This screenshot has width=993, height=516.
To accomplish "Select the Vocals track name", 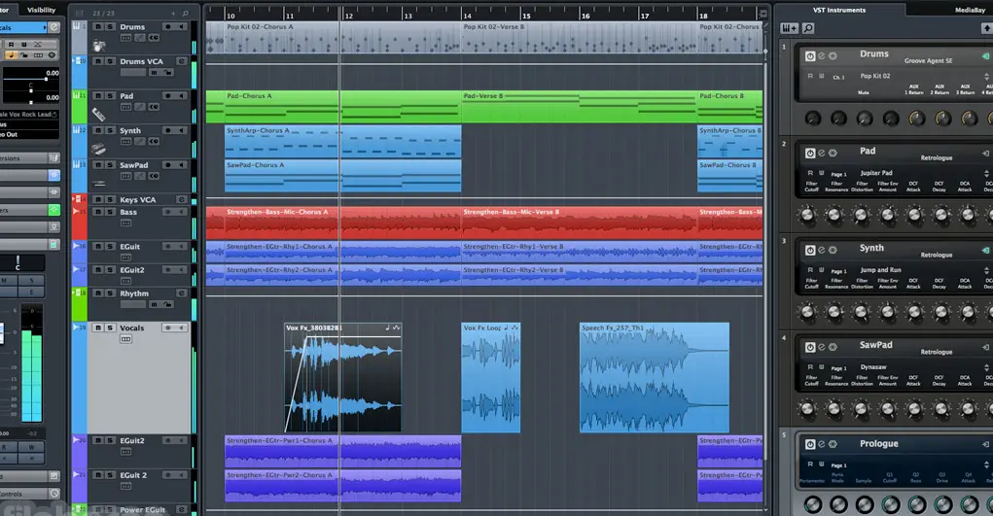I will click(131, 327).
